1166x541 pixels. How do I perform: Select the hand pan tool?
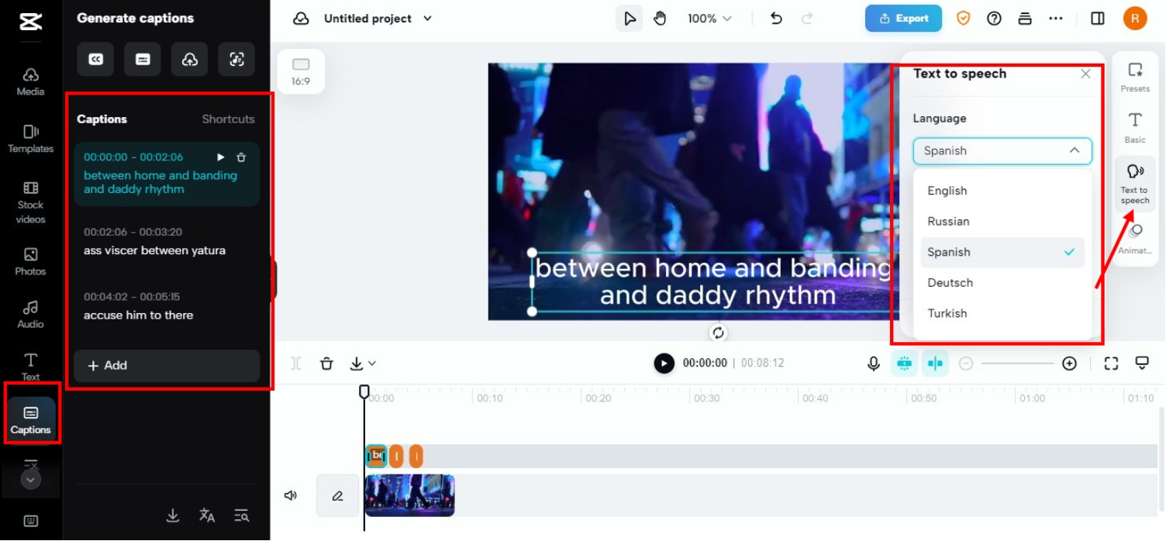660,19
